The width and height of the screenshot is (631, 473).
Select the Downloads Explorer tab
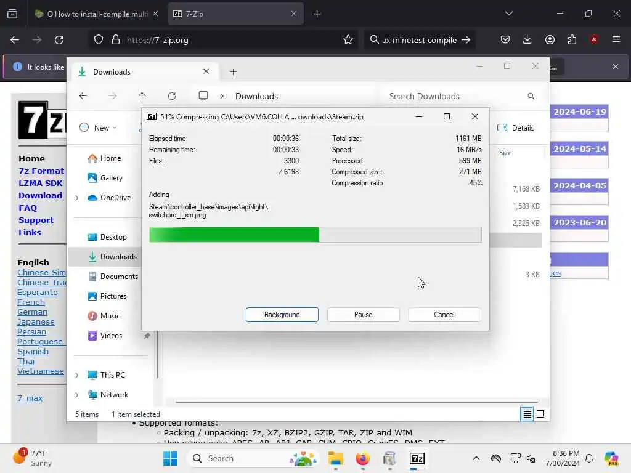point(145,71)
